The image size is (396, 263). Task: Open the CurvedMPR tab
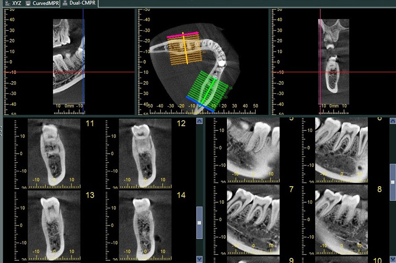43,3
